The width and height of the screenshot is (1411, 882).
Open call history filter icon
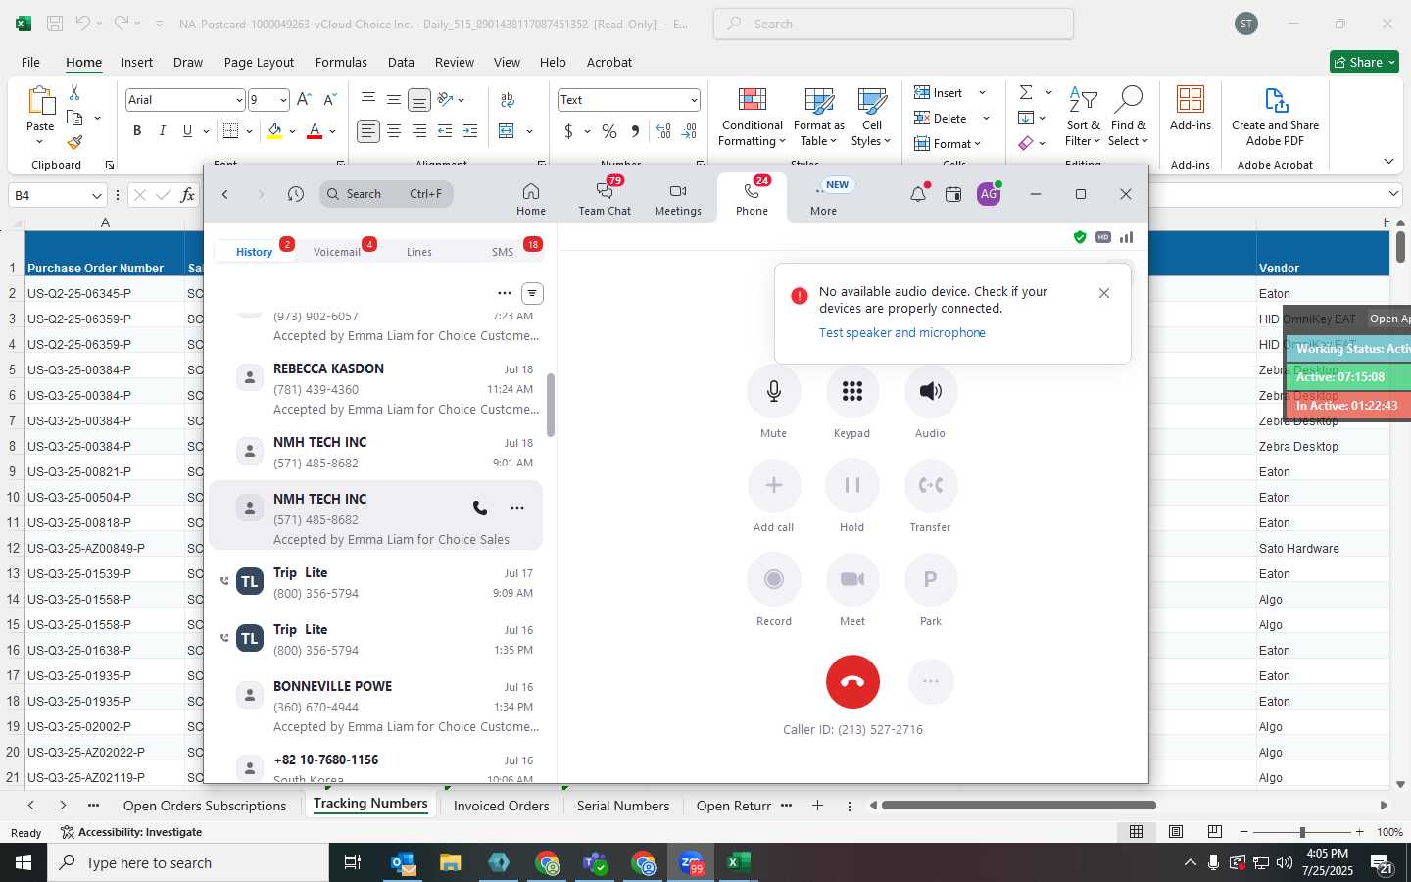[x=532, y=293]
